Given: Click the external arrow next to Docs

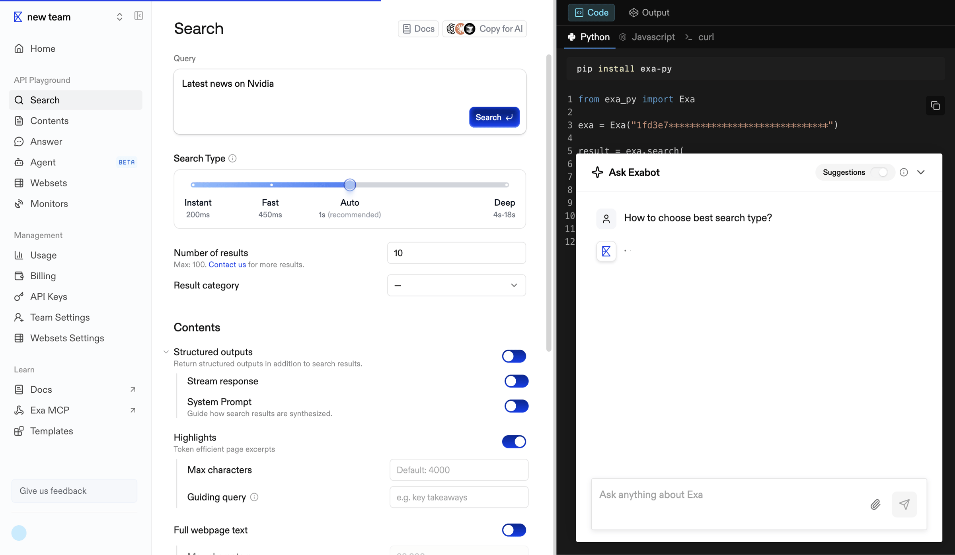Looking at the screenshot, I should pyautogui.click(x=133, y=389).
